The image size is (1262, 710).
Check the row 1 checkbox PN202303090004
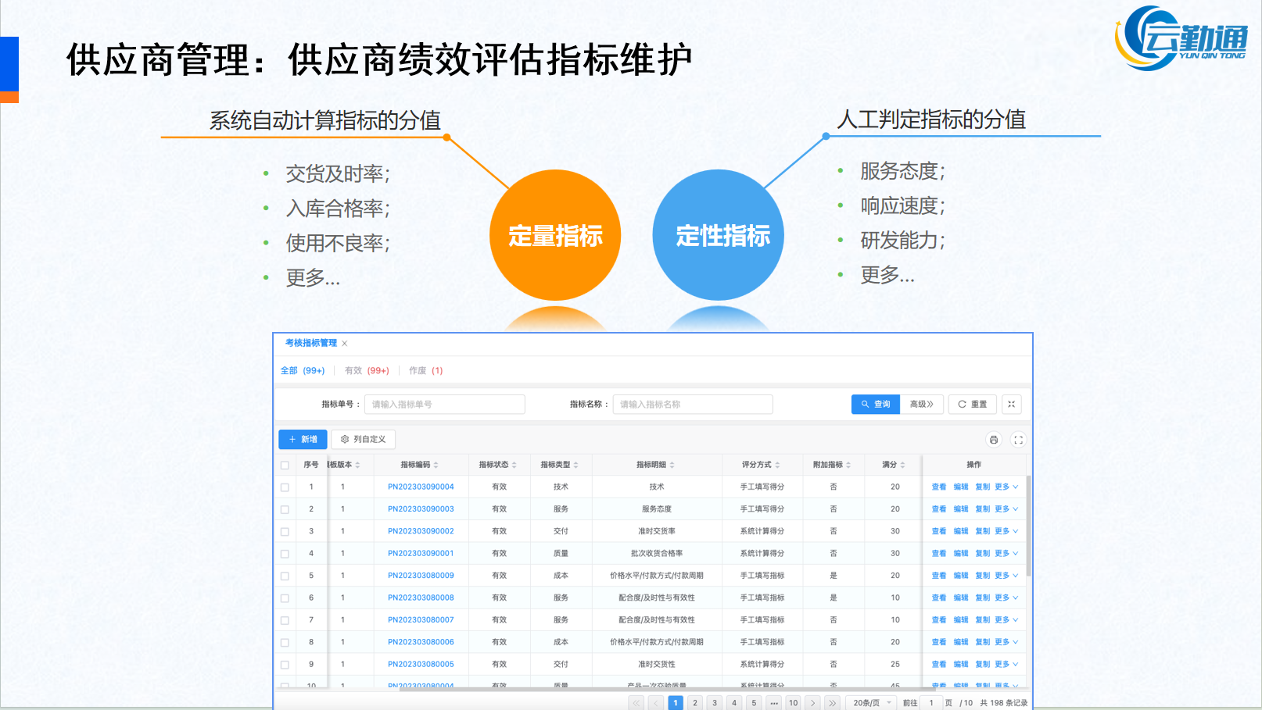click(x=285, y=487)
